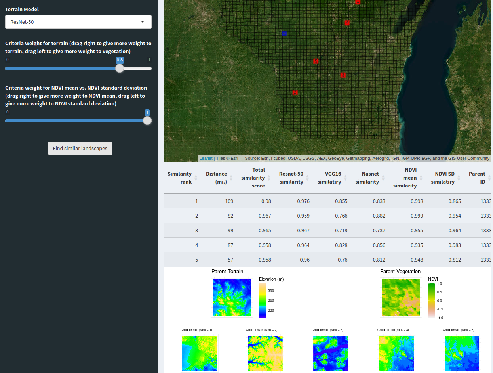Viewport: 493px width, 373px height.
Task: Click the NDVI color legend bar
Action: pyautogui.click(x=432, y=300)
